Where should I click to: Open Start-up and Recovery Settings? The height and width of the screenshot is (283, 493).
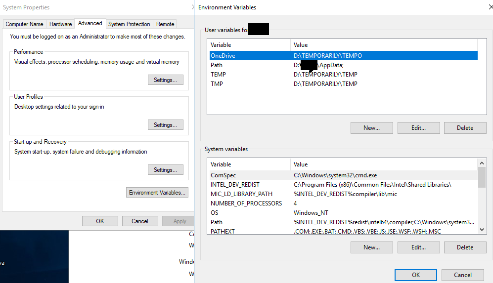tap(165, 170)
